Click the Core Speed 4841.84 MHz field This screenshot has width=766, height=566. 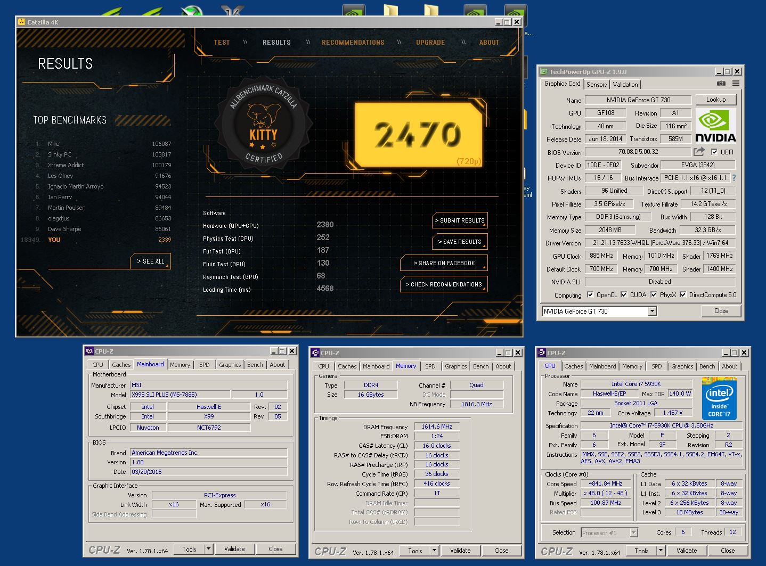[x=606, y=484]
